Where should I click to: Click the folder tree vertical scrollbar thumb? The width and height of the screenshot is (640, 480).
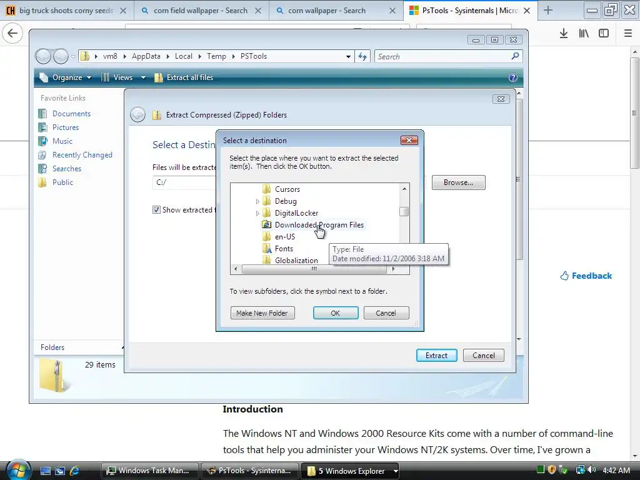click(404, 211)
